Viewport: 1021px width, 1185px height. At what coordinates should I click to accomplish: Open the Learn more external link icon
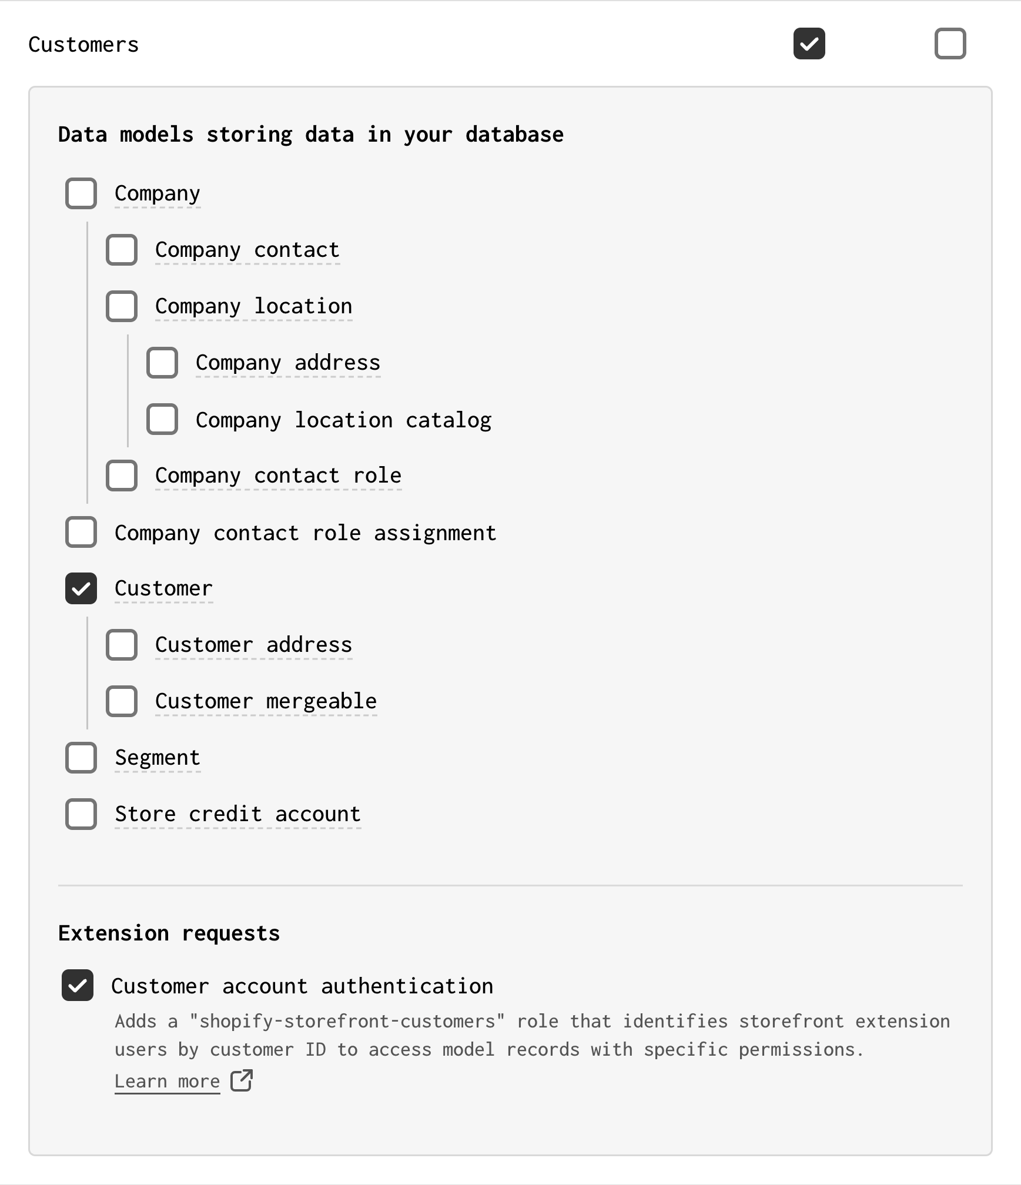click(x=240, y=1081)
